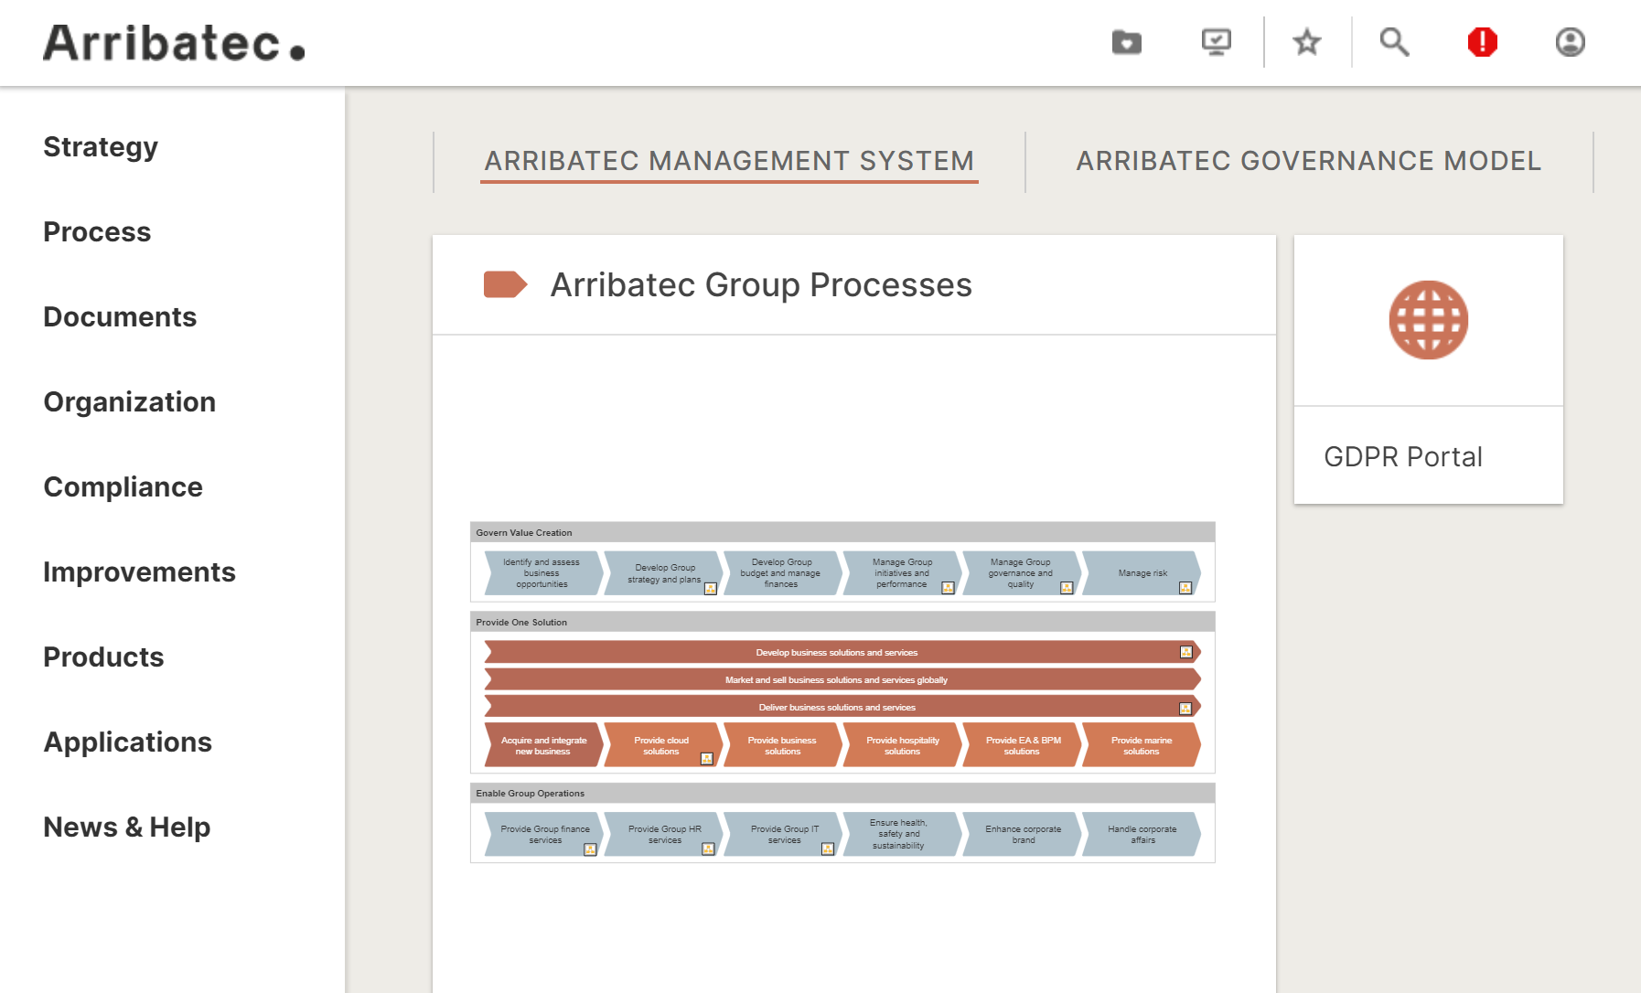Click the Arribatec logo
1641x993 pixels.
pyautogui.click(x=174, y=42)
